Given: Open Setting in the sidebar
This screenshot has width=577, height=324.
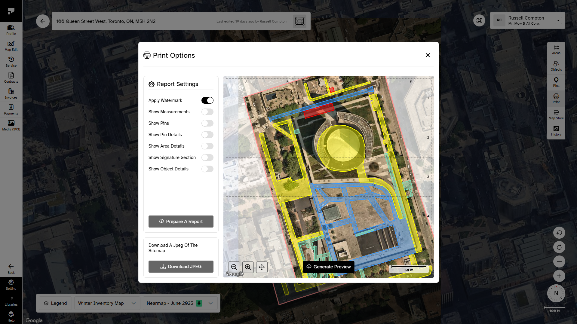Looking at the screenshot, I should [x=11, y=285].
